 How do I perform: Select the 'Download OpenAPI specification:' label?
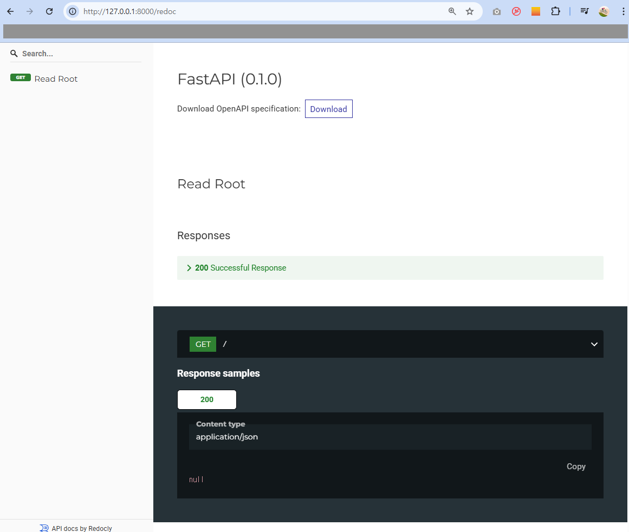pyautogui.click(x=239, y=109)
